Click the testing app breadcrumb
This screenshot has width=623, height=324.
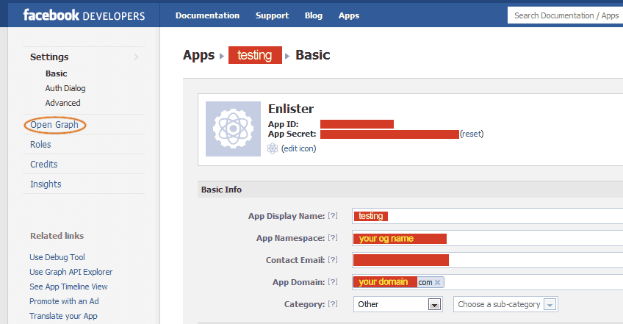(255, 55)
